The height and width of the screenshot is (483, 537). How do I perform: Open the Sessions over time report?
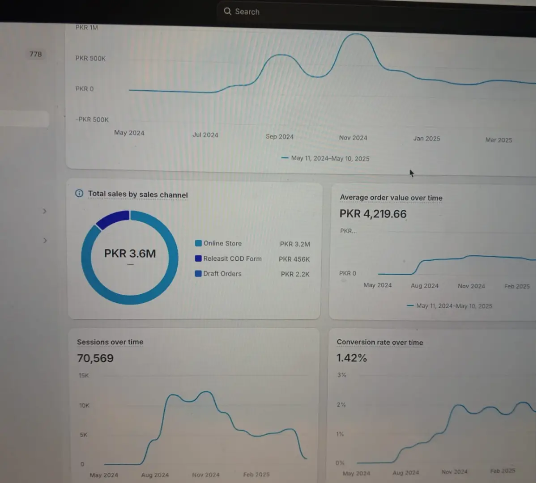point(110,342)
